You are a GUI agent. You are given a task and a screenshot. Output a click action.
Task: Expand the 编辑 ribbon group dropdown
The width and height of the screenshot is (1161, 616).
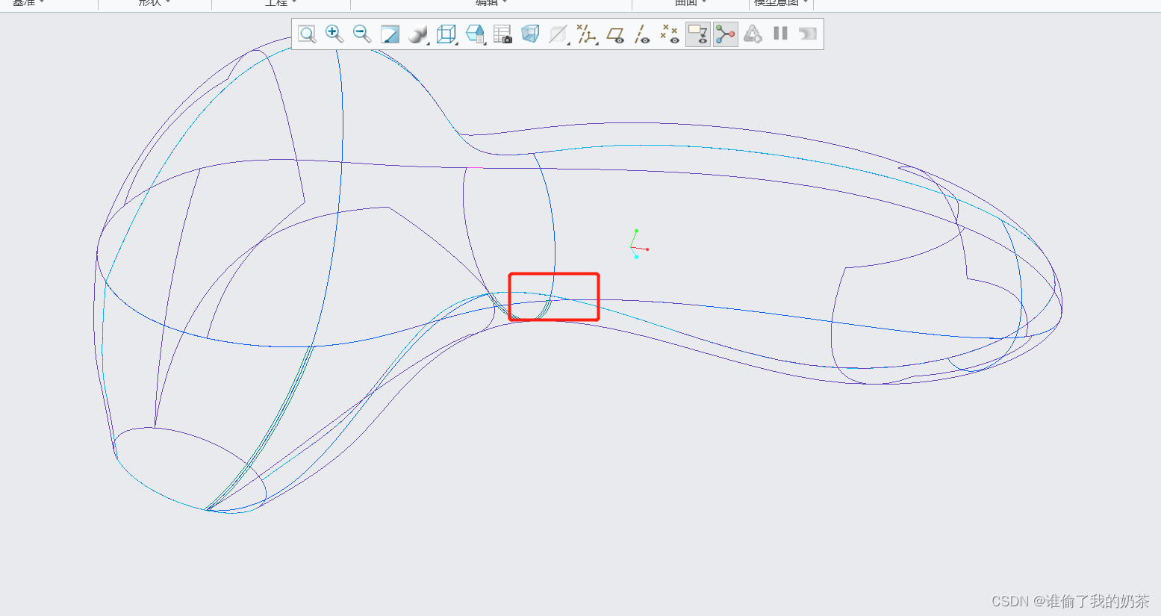[x=491, y=3]
